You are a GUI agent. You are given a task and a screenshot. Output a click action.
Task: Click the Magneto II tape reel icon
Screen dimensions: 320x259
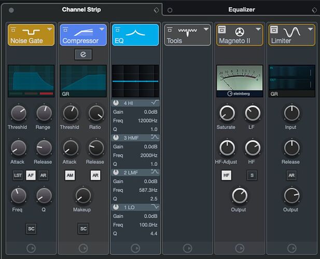(x=240, y=32)
